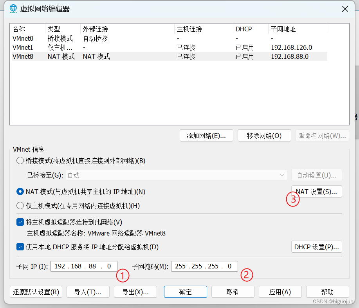Click 还原默认设置(R) button
The width and height of the screenshot is (359, 308).
(x=36, y=292)
